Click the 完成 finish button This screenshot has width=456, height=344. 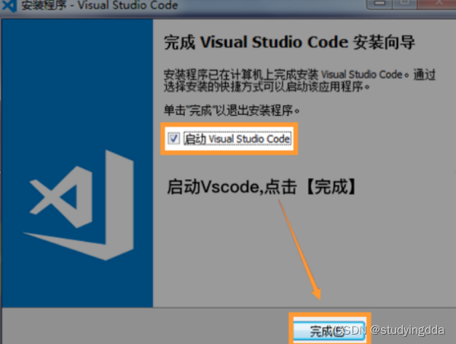pos(329,330)
